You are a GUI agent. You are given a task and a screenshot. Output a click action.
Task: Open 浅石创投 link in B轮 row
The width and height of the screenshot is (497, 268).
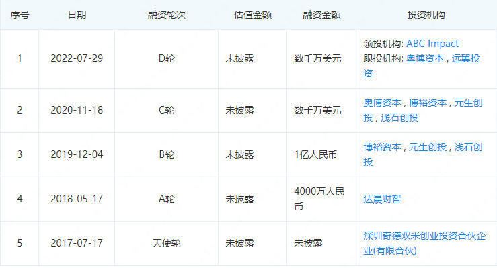[x=423, y=154]
